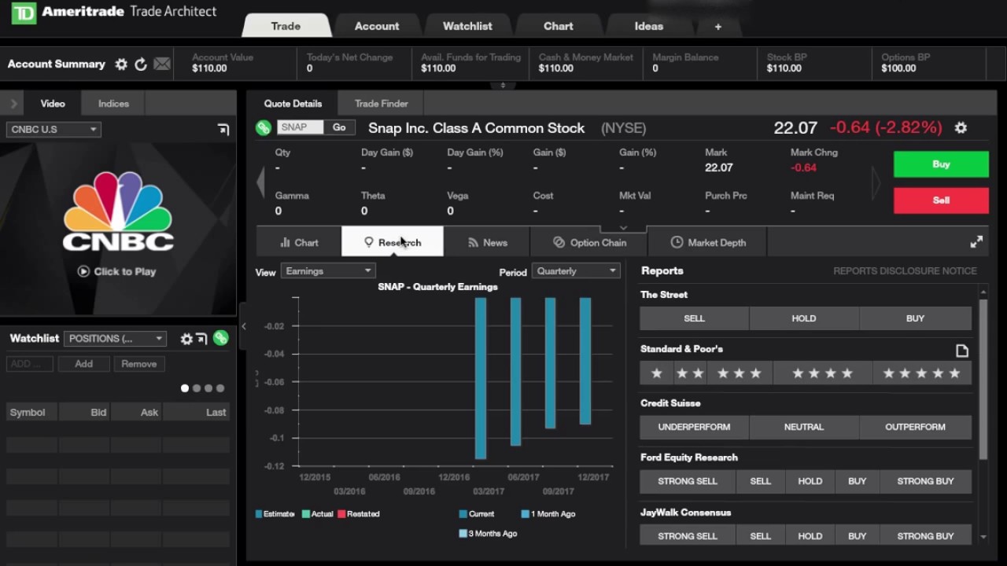Collapse the sidebar using the left chevron handle
Image resolution: width=1007 pixels, height=566 pixels.
click(243, 326)
